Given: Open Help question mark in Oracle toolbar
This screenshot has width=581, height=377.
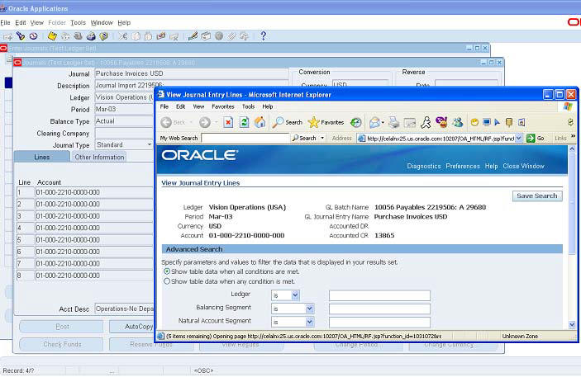Looking at the screenshot, I should [263, 36].
